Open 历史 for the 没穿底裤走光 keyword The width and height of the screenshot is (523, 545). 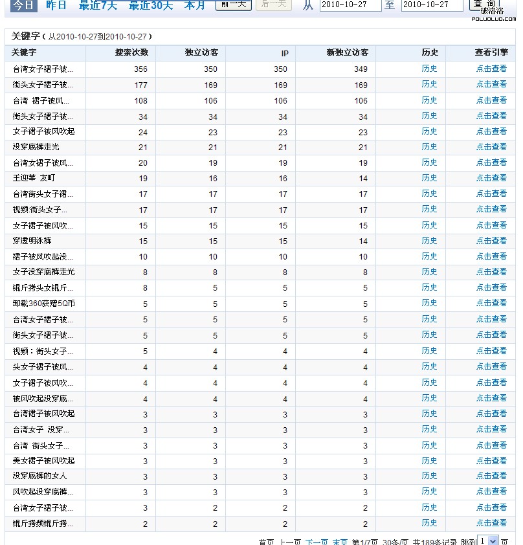(429, 147)
